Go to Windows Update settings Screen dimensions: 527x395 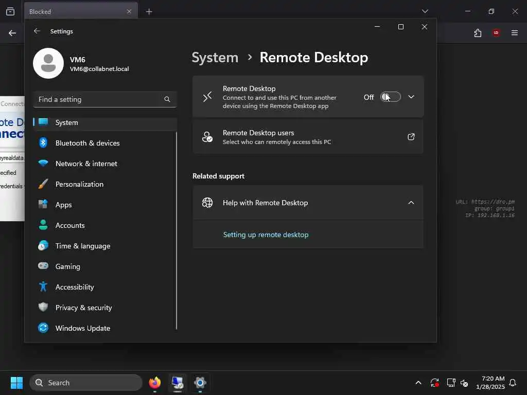click(105, 328)
